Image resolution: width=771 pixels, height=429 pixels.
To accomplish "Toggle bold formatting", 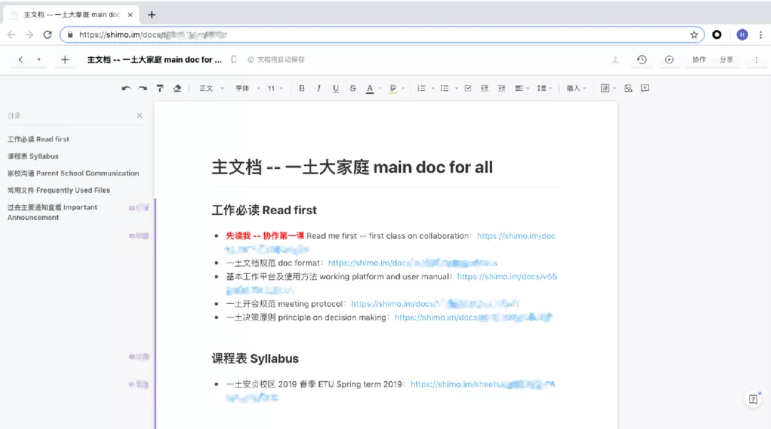I will [x=301, y=88].
